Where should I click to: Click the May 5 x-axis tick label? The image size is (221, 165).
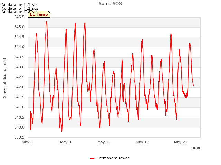pyautogui.click(x=27, y=142)
